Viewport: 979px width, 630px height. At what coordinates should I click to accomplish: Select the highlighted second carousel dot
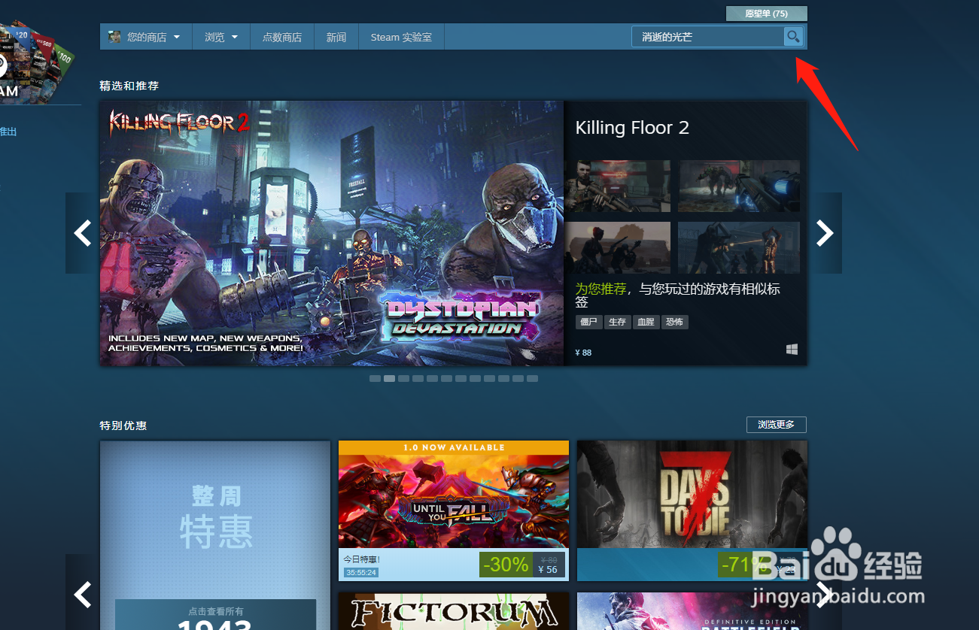[x=389, y=379]
